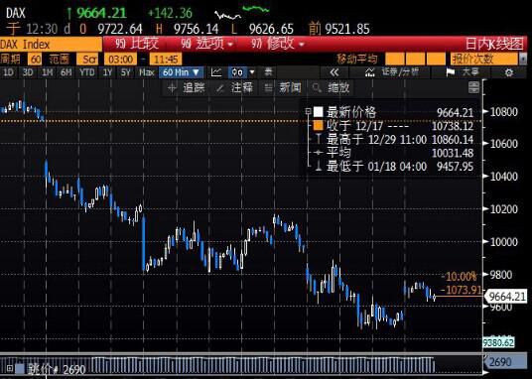Viewport: 532px width, 379px height.
Task: Select the 注释 pencil annotation tool
Action: pyautogui.click(x=235, y=88)
